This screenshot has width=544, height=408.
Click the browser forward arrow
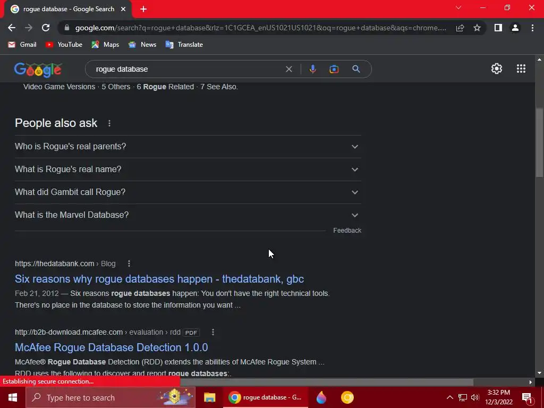coord(29,28)
